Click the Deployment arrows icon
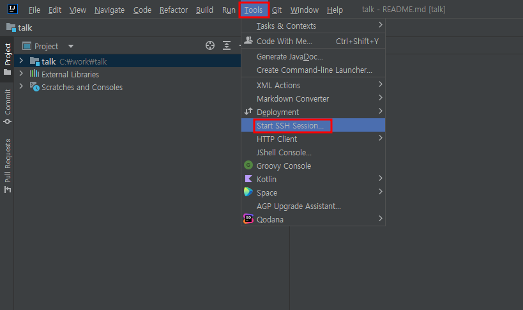The width and height of the screenshot is (523, 310). (x=248, y=111)
